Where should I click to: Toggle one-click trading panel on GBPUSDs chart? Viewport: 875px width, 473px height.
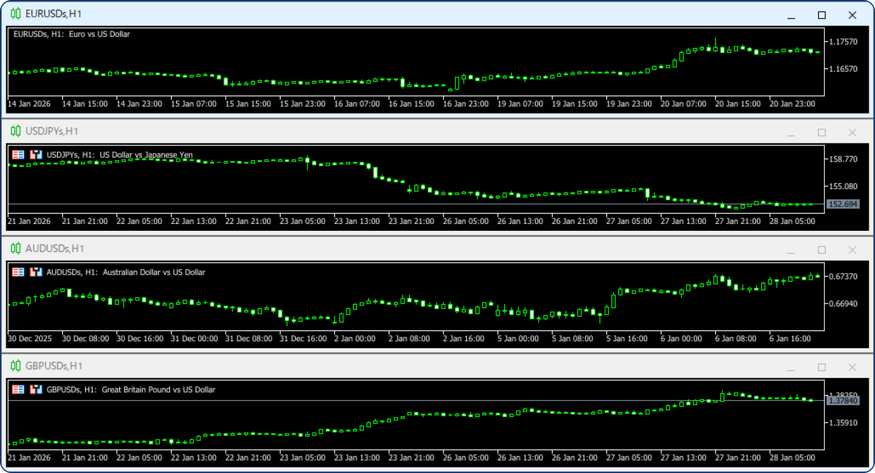(x=18, y=390)
